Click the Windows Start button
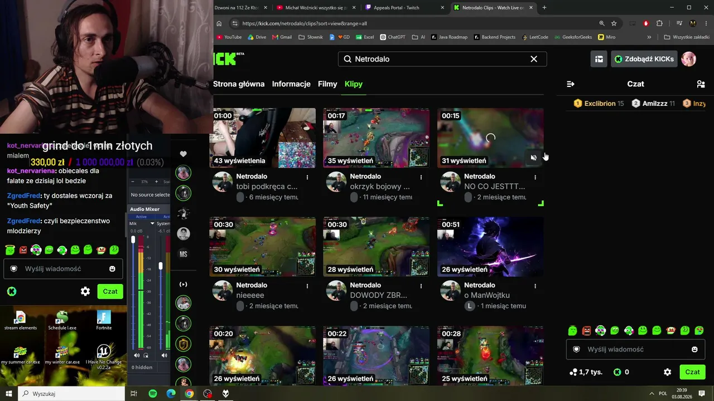The image size is (714, 401). coord(9,394)
